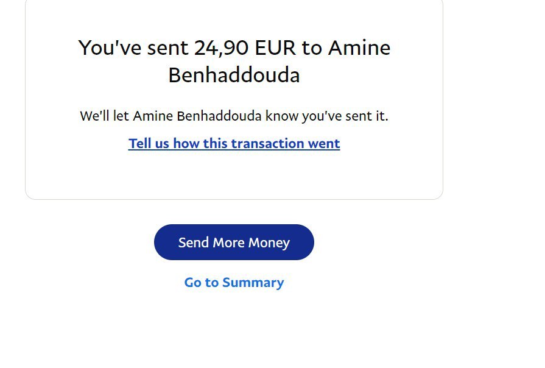Open the Go to Summary link
This screenshot has width=545, height=368.
coord(234,283)
